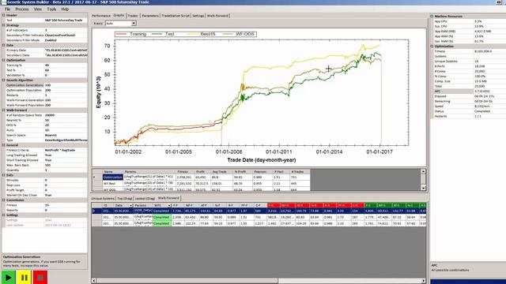506x284 pixels.
Task: Open the Tools menu
Action: click(51, 9)
